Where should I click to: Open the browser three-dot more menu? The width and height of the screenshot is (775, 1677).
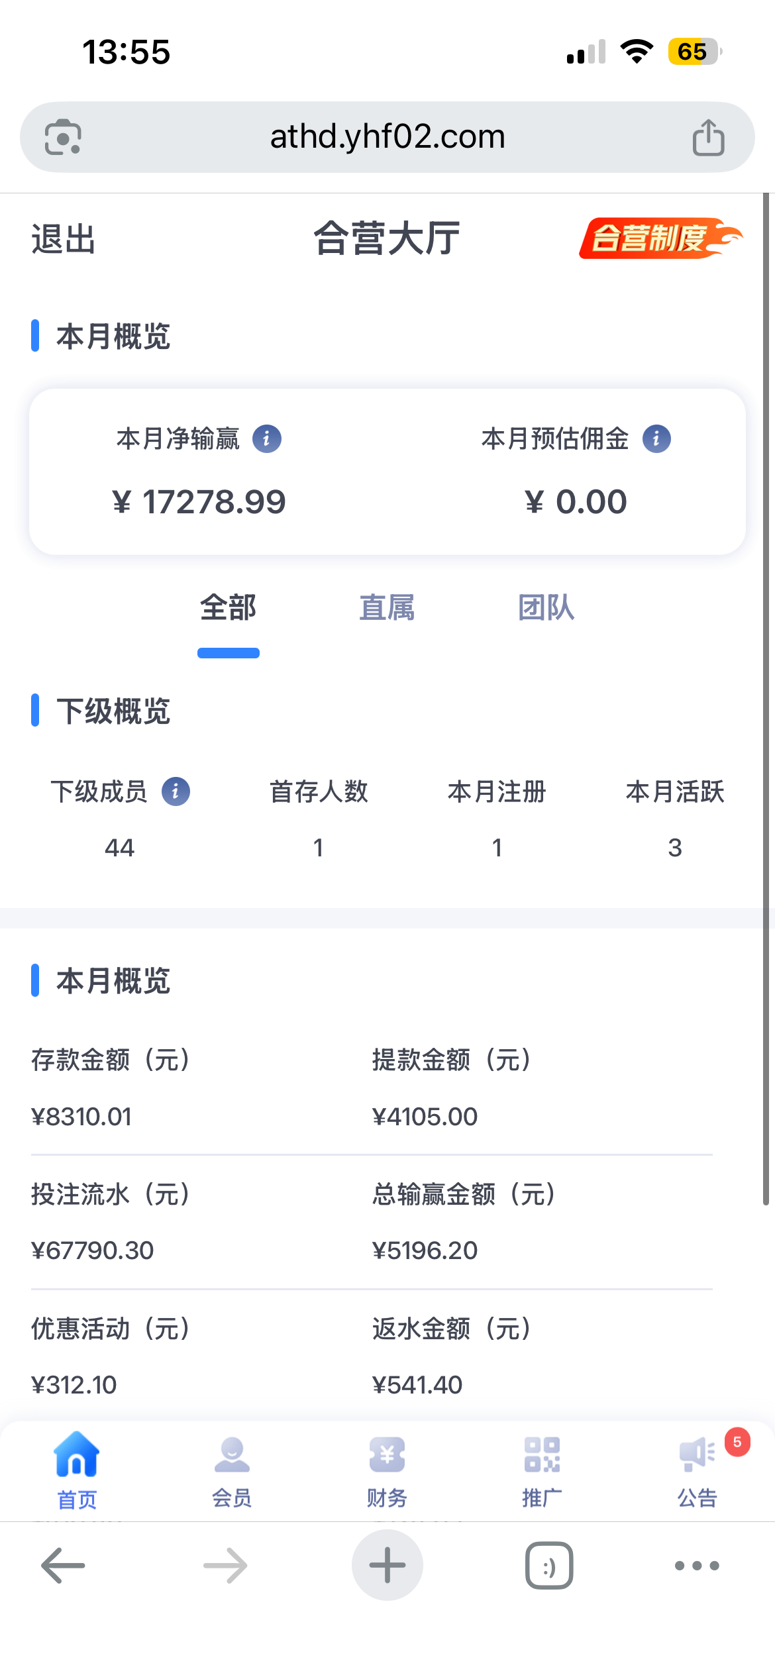coord(697,1566)
